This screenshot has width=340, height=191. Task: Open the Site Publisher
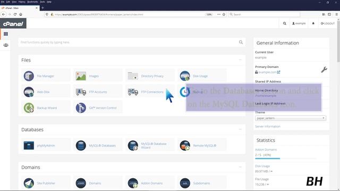pyautogui.click(x=29, y=183)
